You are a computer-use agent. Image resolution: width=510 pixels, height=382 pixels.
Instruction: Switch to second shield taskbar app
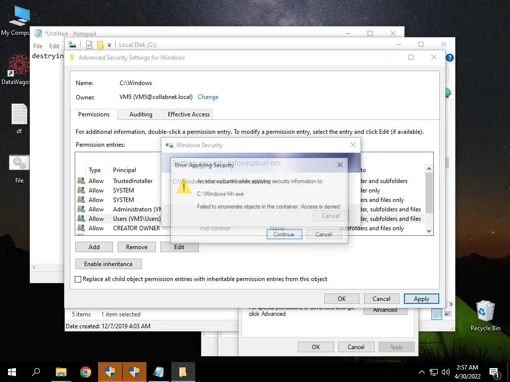(x=134, y=372)
